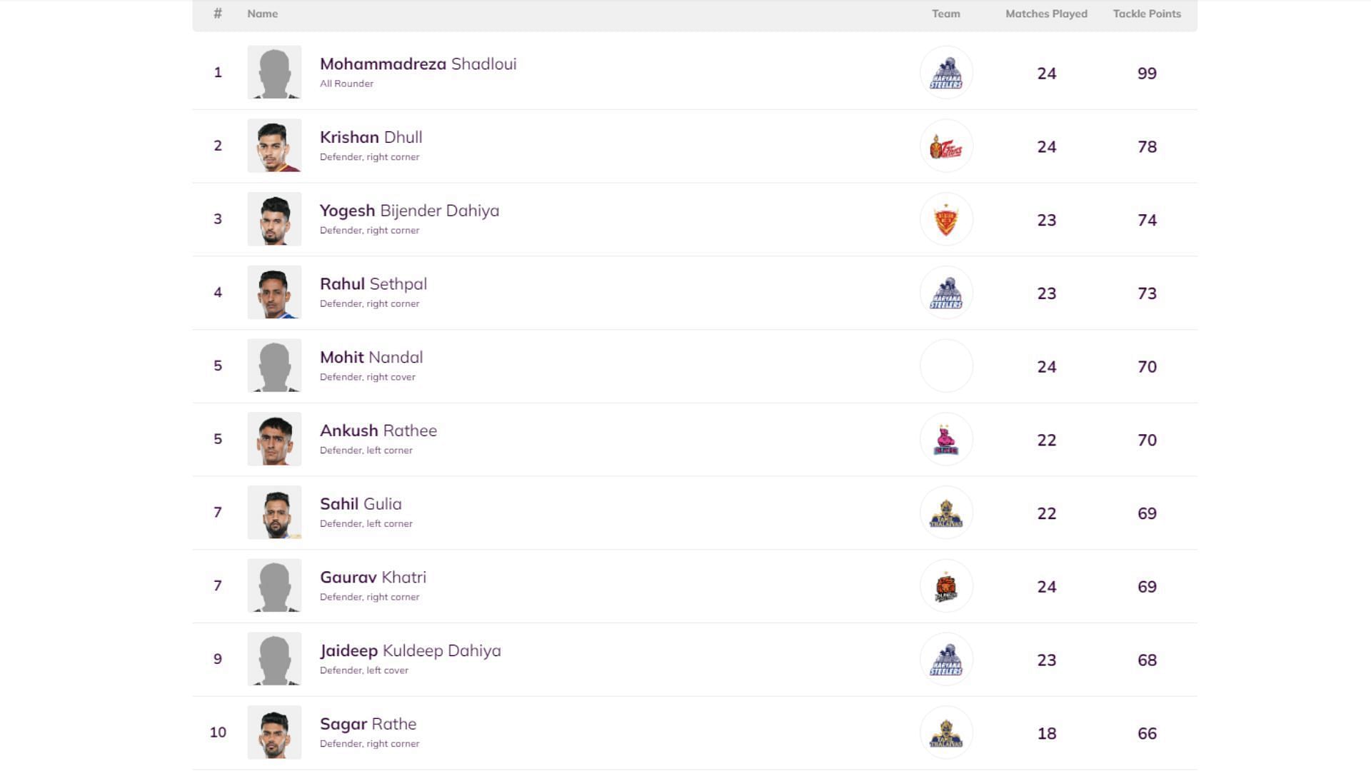This screenshot has width=1371, height=771.
Task: Click Jaideep Dahiya's Haryana Steelers team logo
Action: [946, 660]
